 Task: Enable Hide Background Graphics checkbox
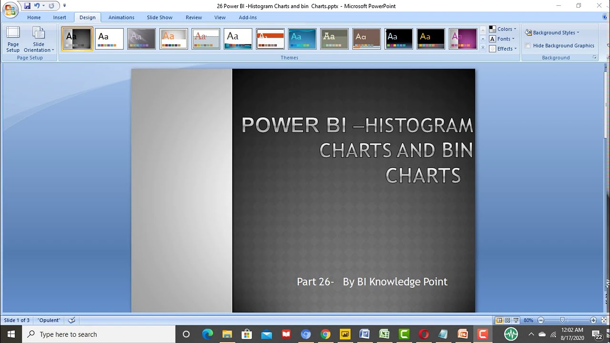(x=528, y=46)
